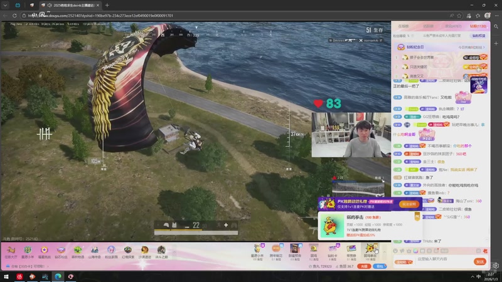Switch the input method 中 indicator
Image resolution: width=502 pixels, height=282 pixels.
479,276
